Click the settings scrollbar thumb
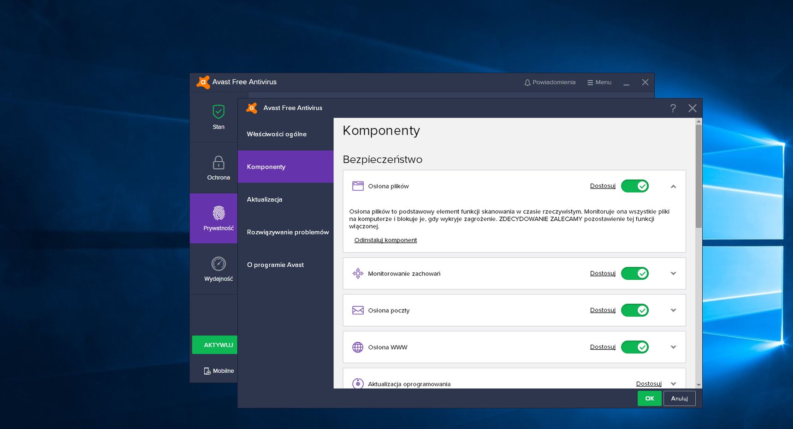 coord(698,176)
